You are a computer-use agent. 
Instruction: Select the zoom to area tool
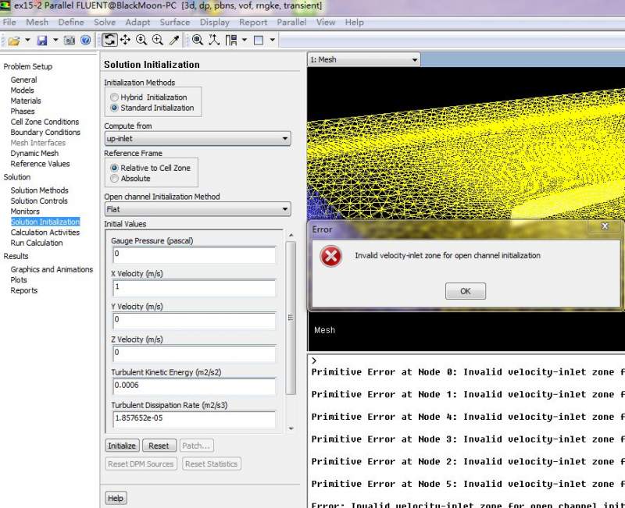[158, 40]
